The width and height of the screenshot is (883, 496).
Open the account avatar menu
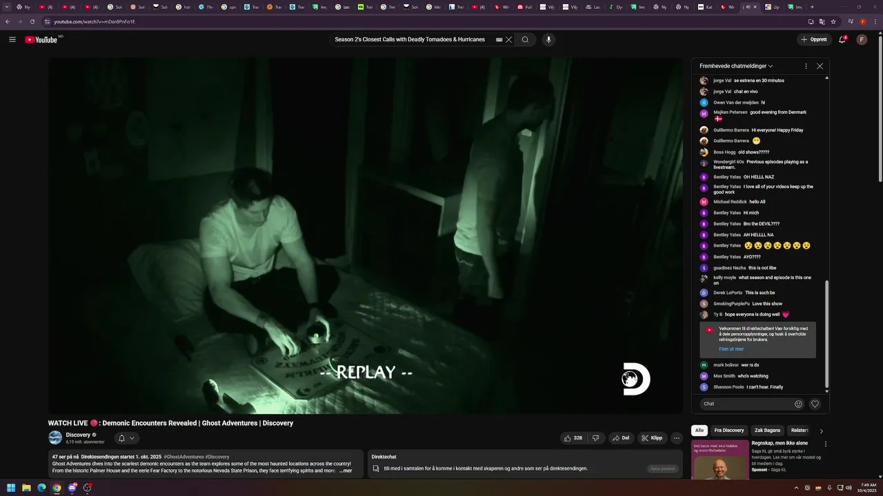[862, 39]
